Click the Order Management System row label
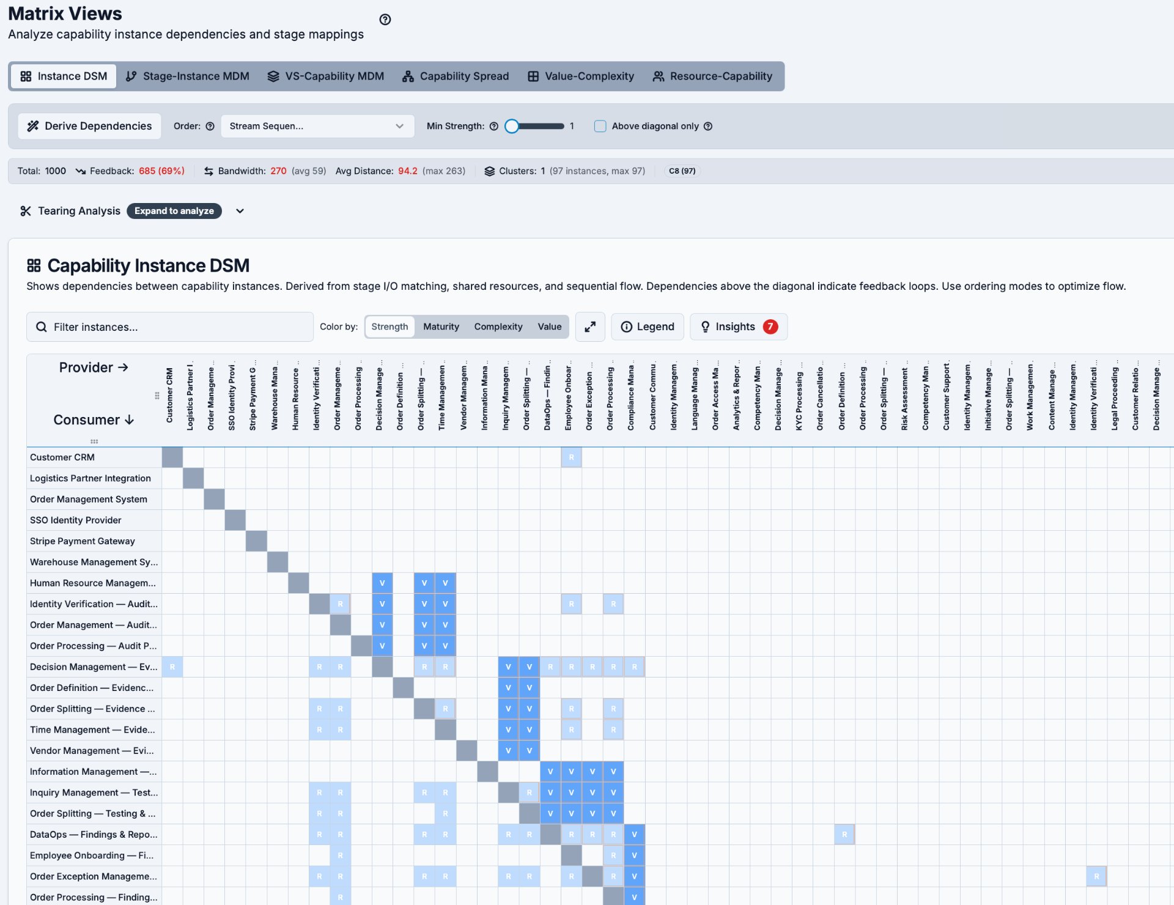The height and width of the screenshot is (905, 1174). click(x=89, y=500)
